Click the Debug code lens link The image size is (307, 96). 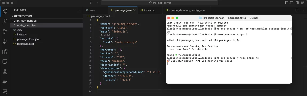coord(107,35)
